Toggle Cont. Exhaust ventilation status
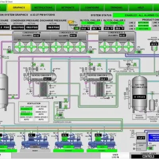This screenshot has width=159, height=159. click(26, 109)
